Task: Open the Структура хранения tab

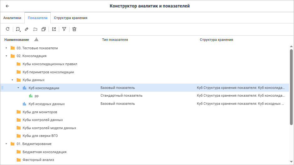Action: point(70,18)
